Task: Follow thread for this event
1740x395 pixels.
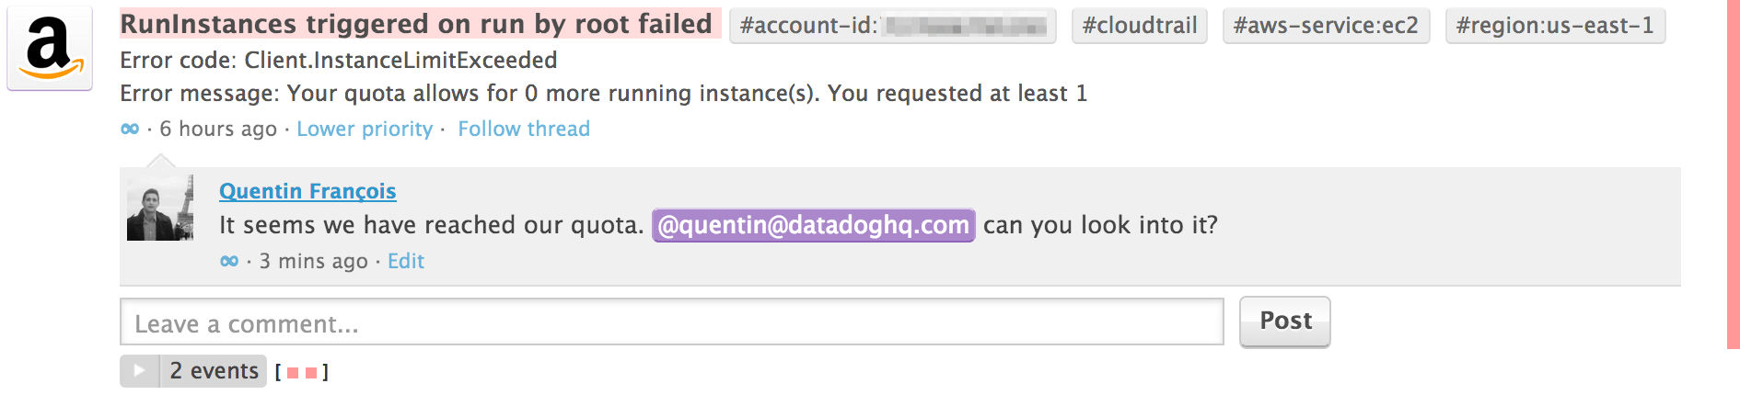Action: tap(523, 130)
